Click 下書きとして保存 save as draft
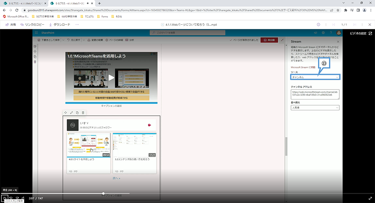This screenshot has width=375, height=203. click(48, 40)
